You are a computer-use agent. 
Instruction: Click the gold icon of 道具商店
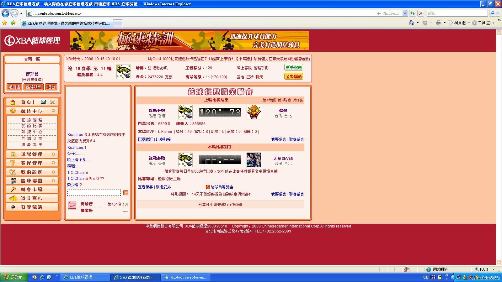click(x=13, y=198)
